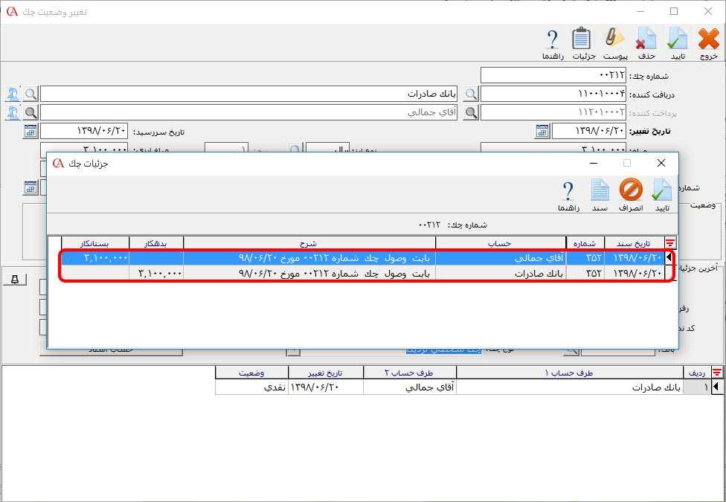Click the شماره چک input field
Image resolution: width=726 pixels, height=502 pixels.
553,75
